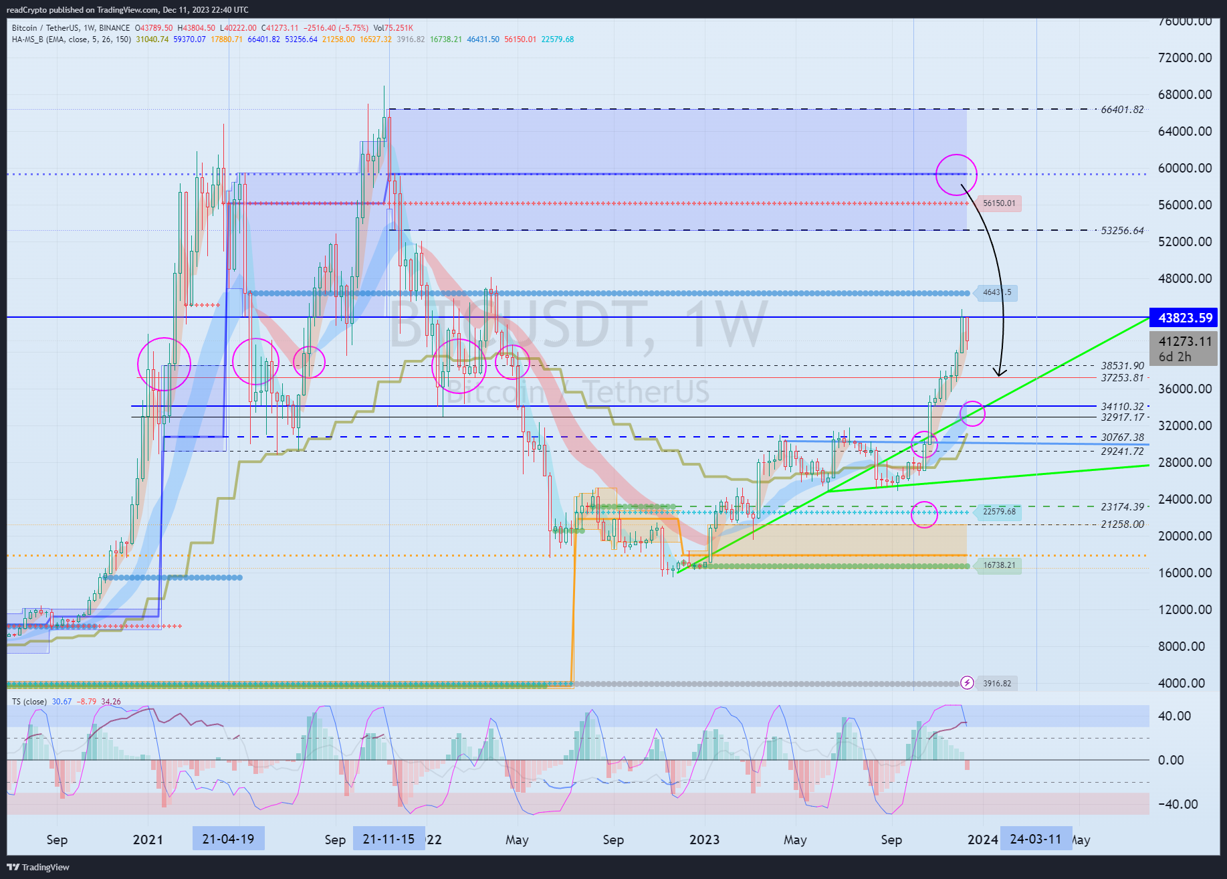Viewport: 1227px width, 879px height.
Task: Click the 32917.17 level label
Action: click(x=1123, y=417)
